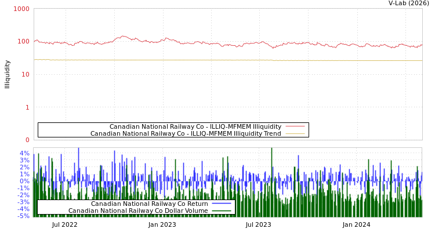This screenshot has width=435, height=232.
Task: Click the 10 tick label on the upper axis
Action: pyautogui.click(x=25, y=74)
